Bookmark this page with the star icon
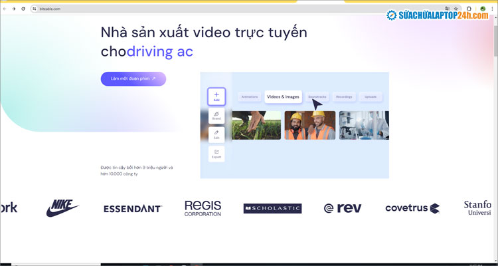498x266 pixels. (456, 9)
